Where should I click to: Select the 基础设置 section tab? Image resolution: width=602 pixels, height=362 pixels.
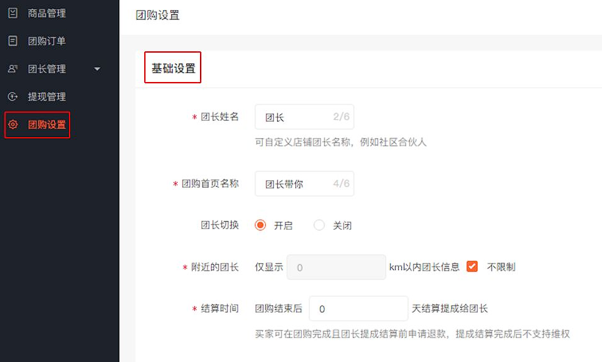coord(173,68)
